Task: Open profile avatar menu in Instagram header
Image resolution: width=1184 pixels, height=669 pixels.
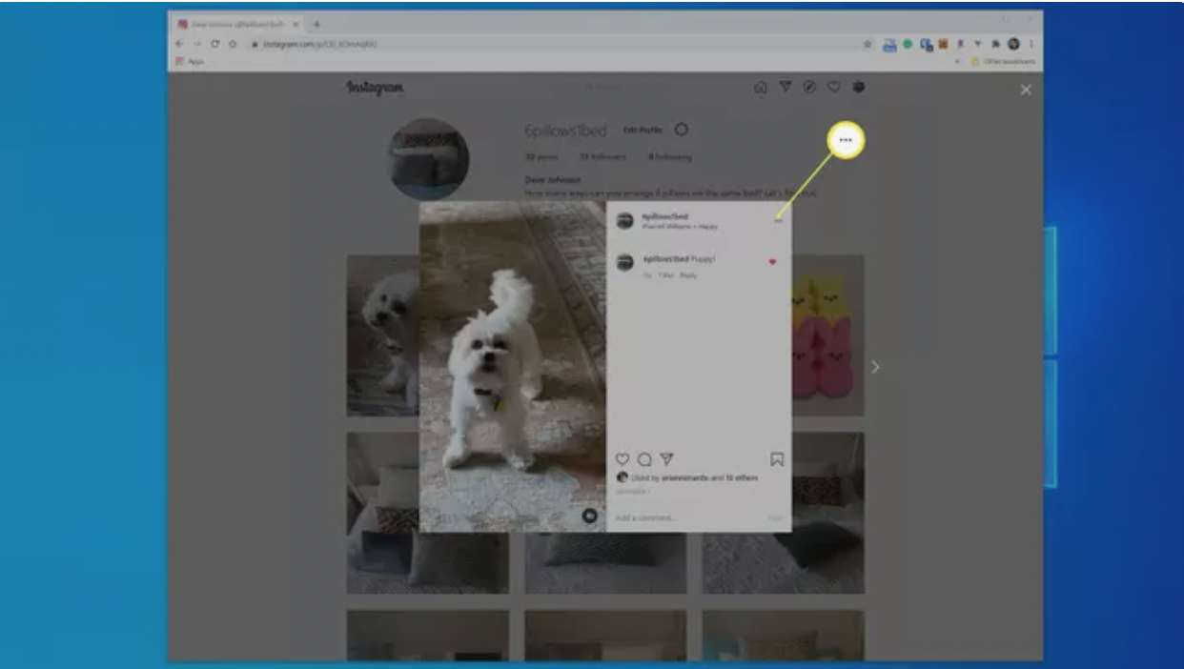Action: (x=858, y=88)
